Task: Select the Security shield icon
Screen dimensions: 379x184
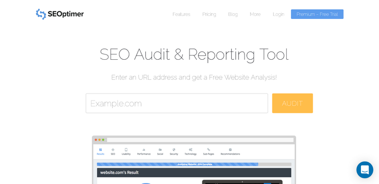Action: click(x=174, y=150)
